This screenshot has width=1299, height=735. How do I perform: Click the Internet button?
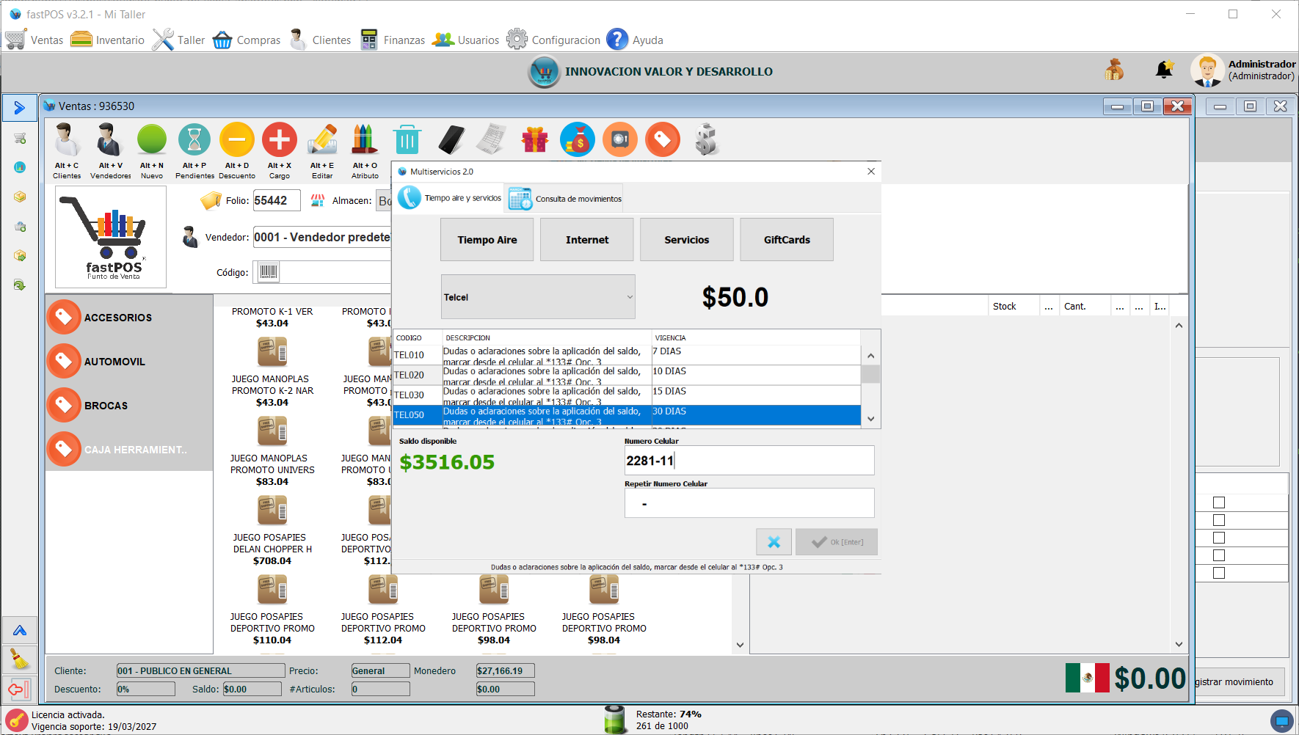[x=586, y=240]
